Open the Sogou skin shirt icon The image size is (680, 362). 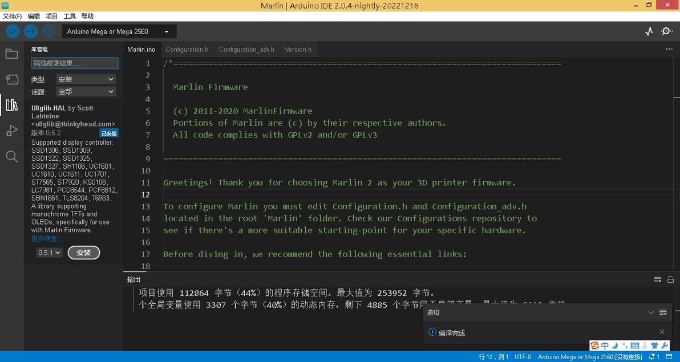655,345
